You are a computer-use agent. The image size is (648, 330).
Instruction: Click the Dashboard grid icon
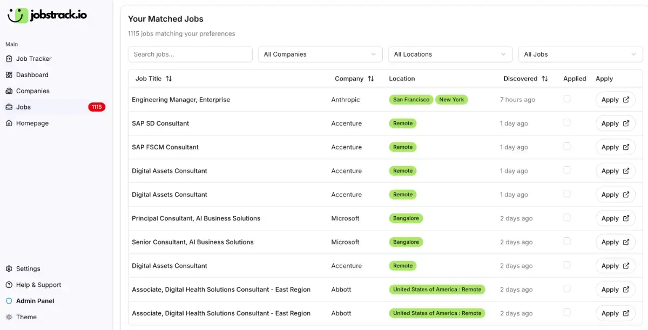[x=9, y=75]
